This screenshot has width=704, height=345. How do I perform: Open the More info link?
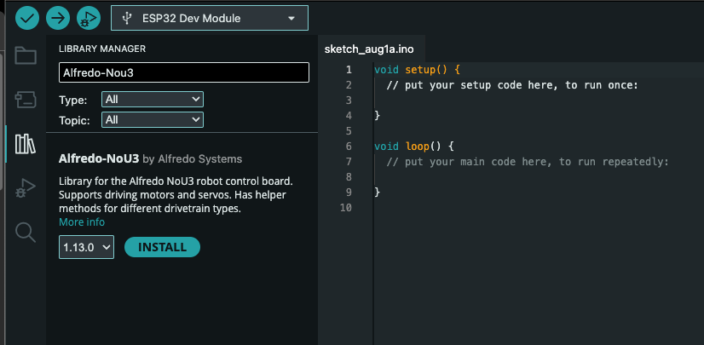pos(82,222)
